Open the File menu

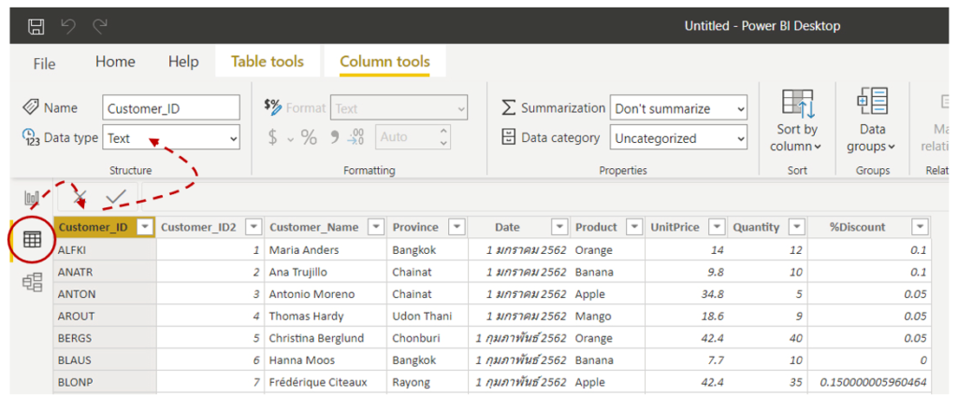44,63
